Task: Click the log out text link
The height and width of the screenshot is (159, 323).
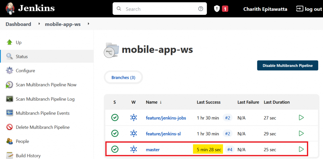Action: point(313,9)
